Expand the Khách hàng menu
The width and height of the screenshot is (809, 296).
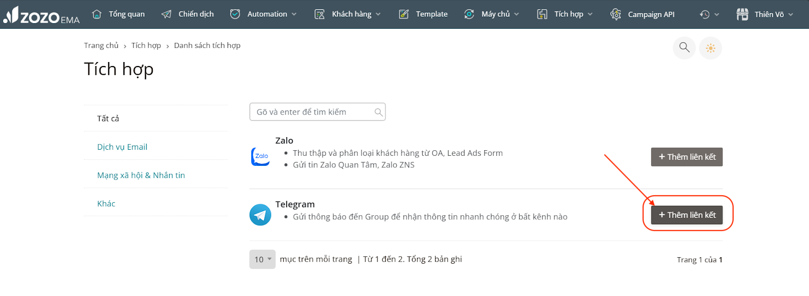click(347, 14)
